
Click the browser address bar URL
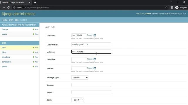point(33,8)
